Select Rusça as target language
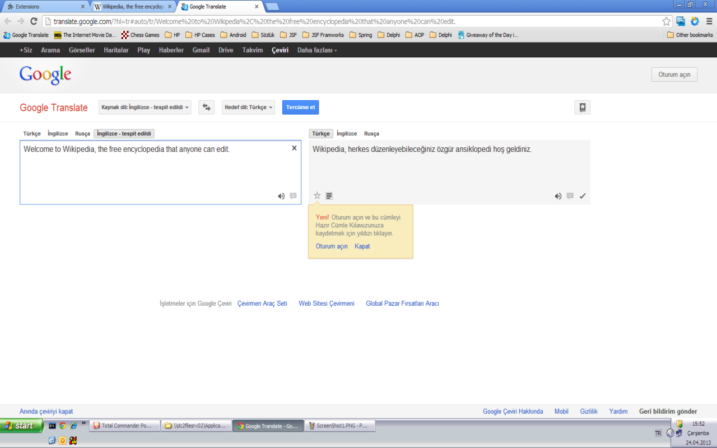717x448 pixels. (x=371, y=133)
